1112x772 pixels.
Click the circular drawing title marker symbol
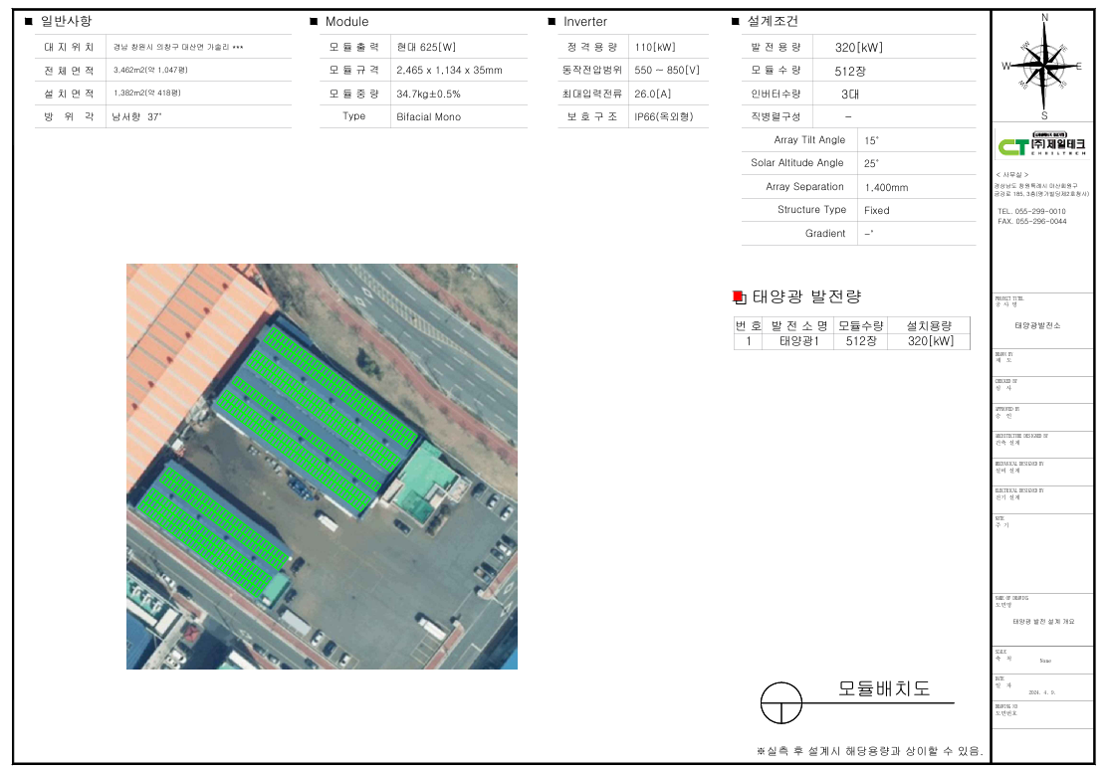tap(780, 702)
